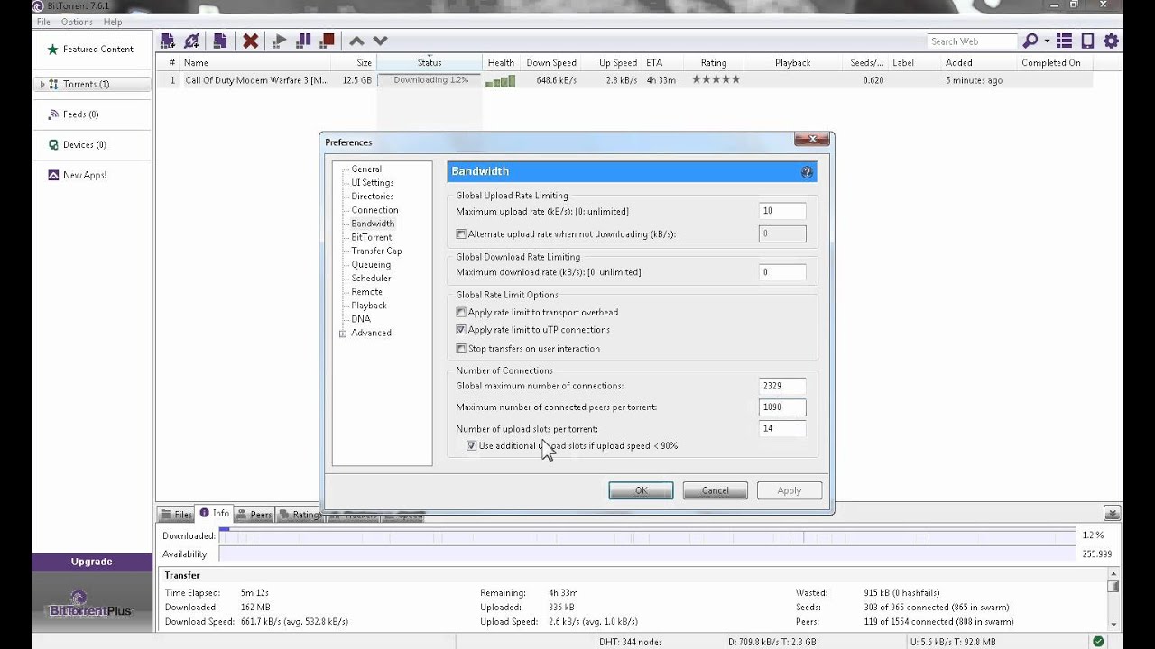1155x649 pixels.
Task: Toggle the detailed list view icon
Action: pos(1064,41)
